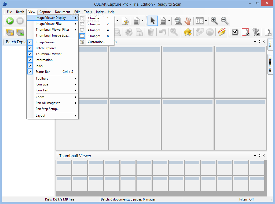Choose 1 Image display layout
This screenshot has height=204, width=275.
pos(97,18)
